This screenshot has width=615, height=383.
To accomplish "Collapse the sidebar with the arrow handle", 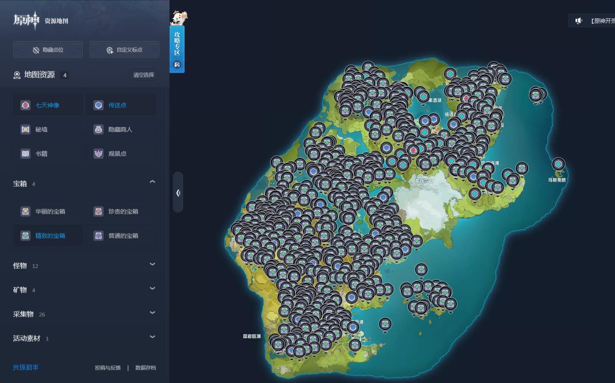I will pyautogui.click(x=178, y=193).
